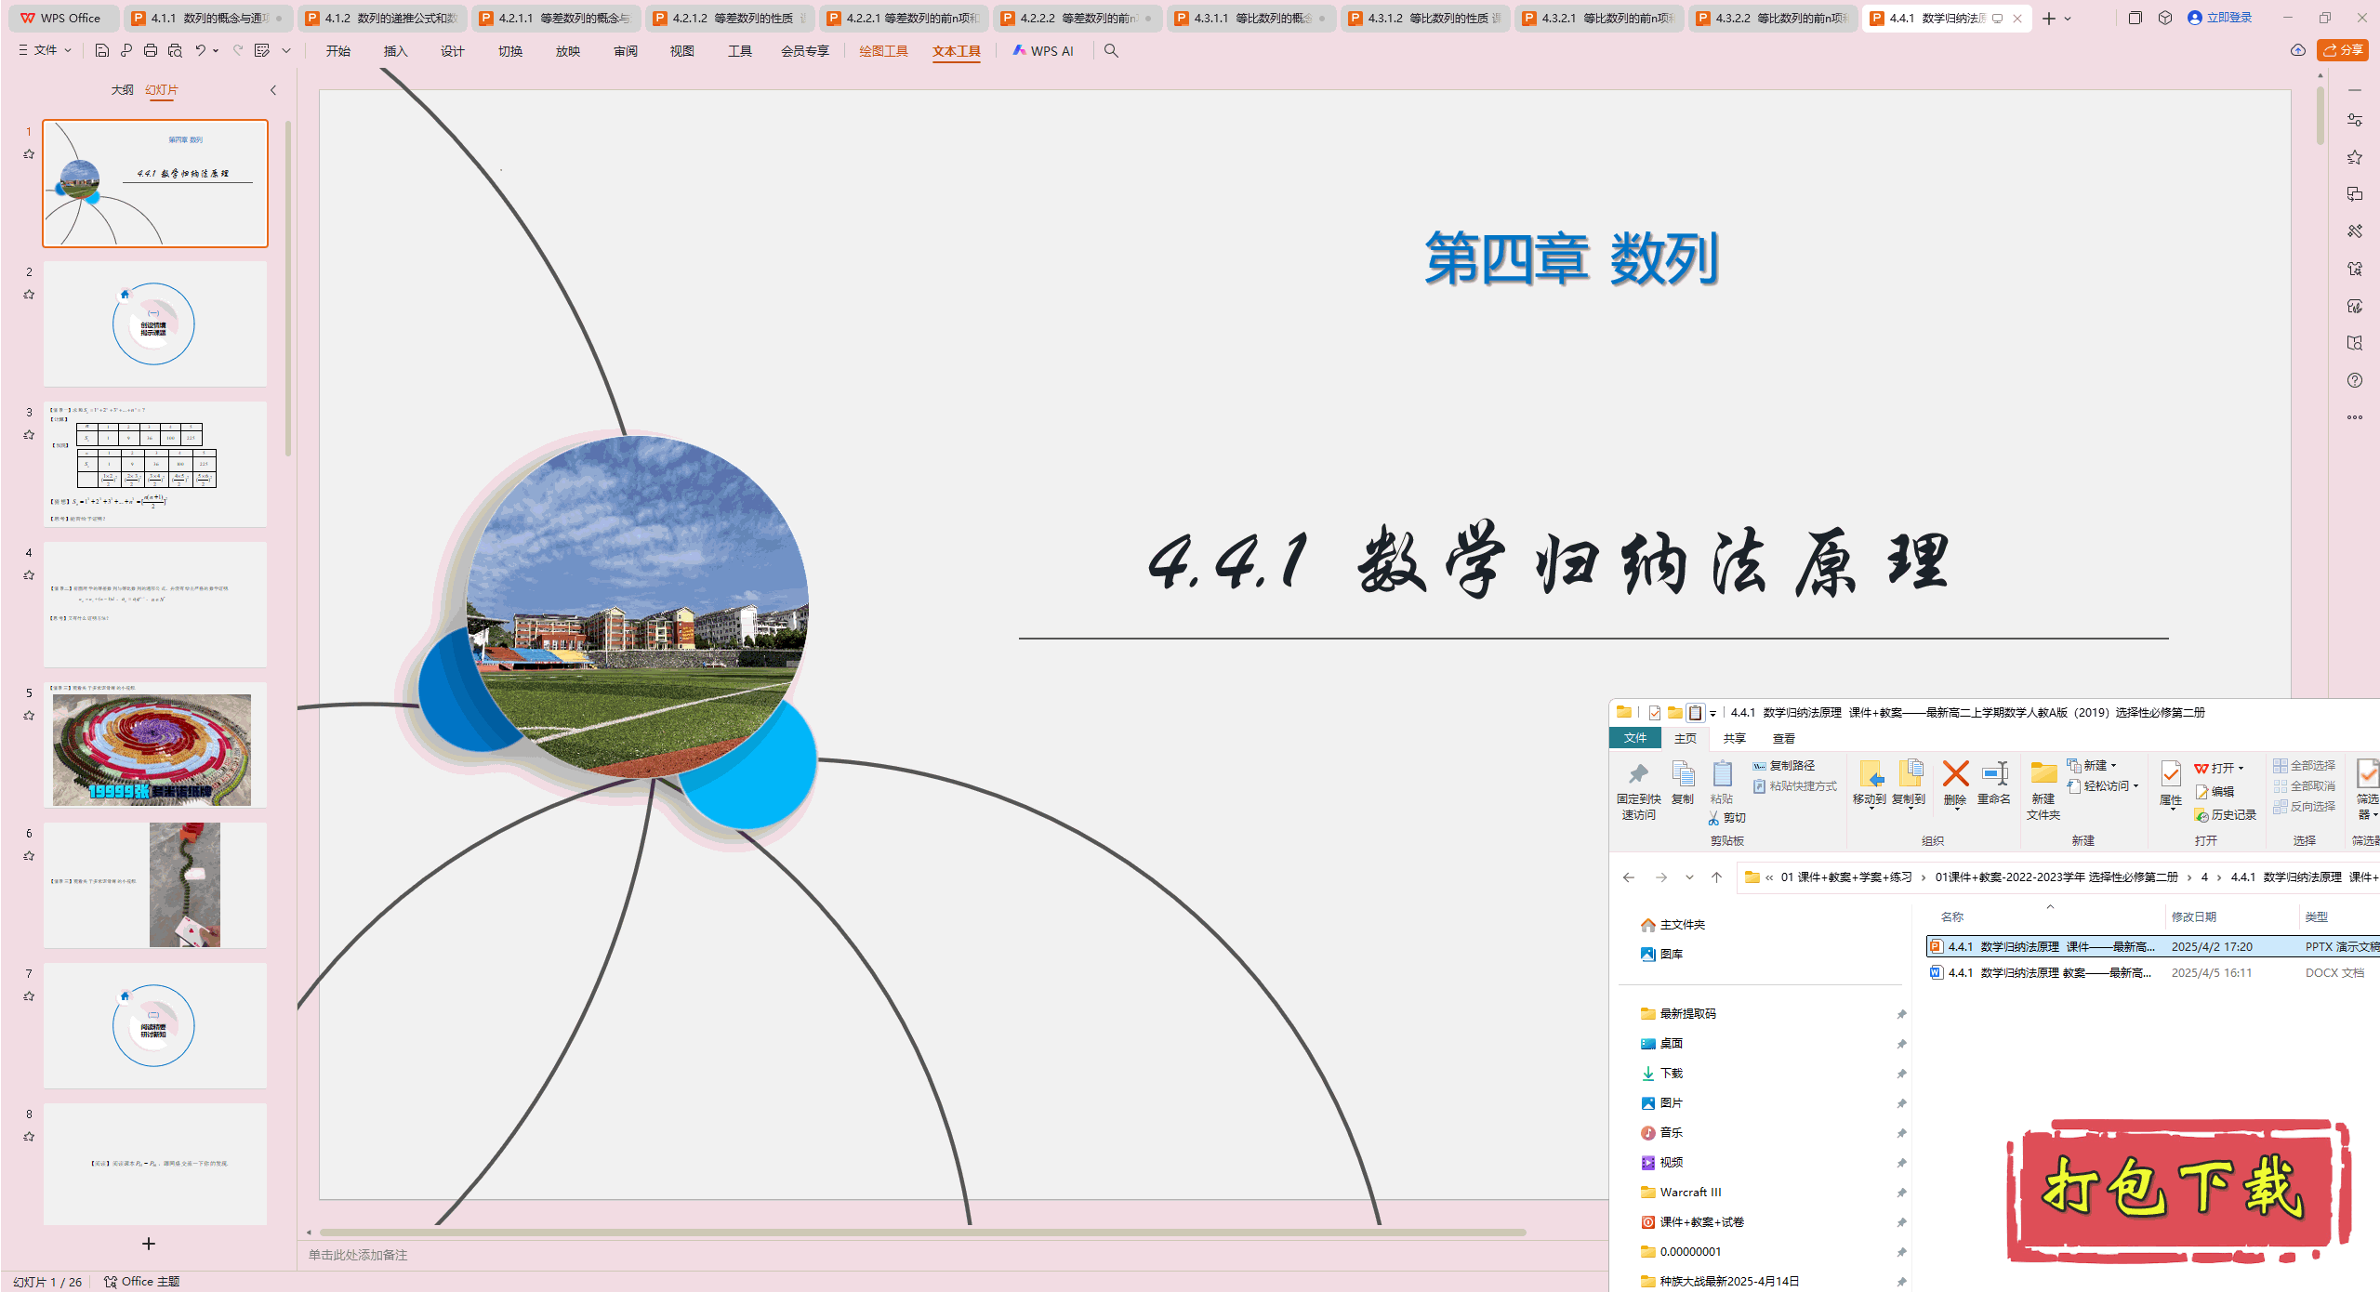
Task: Open the 文件 menu dropdown
Action: [x=46, y=50]
